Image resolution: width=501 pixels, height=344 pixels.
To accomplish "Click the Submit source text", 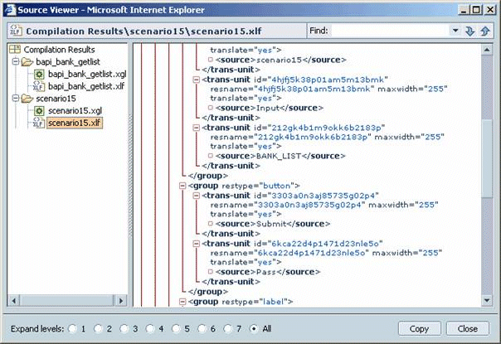I will [x=271, y=224].
